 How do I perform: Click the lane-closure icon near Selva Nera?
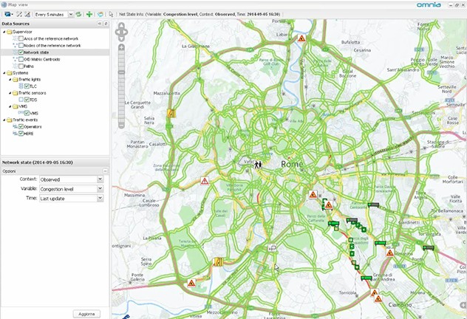[171, 113]
